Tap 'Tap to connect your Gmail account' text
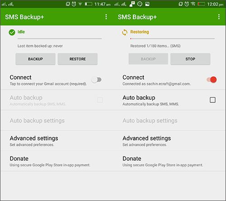Image resolution: width=226 pixels, height=201 pixels. (48, 84)
